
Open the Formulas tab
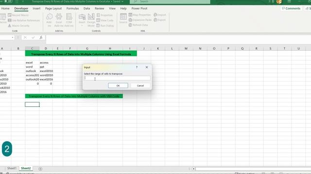[x=72, y=9]
